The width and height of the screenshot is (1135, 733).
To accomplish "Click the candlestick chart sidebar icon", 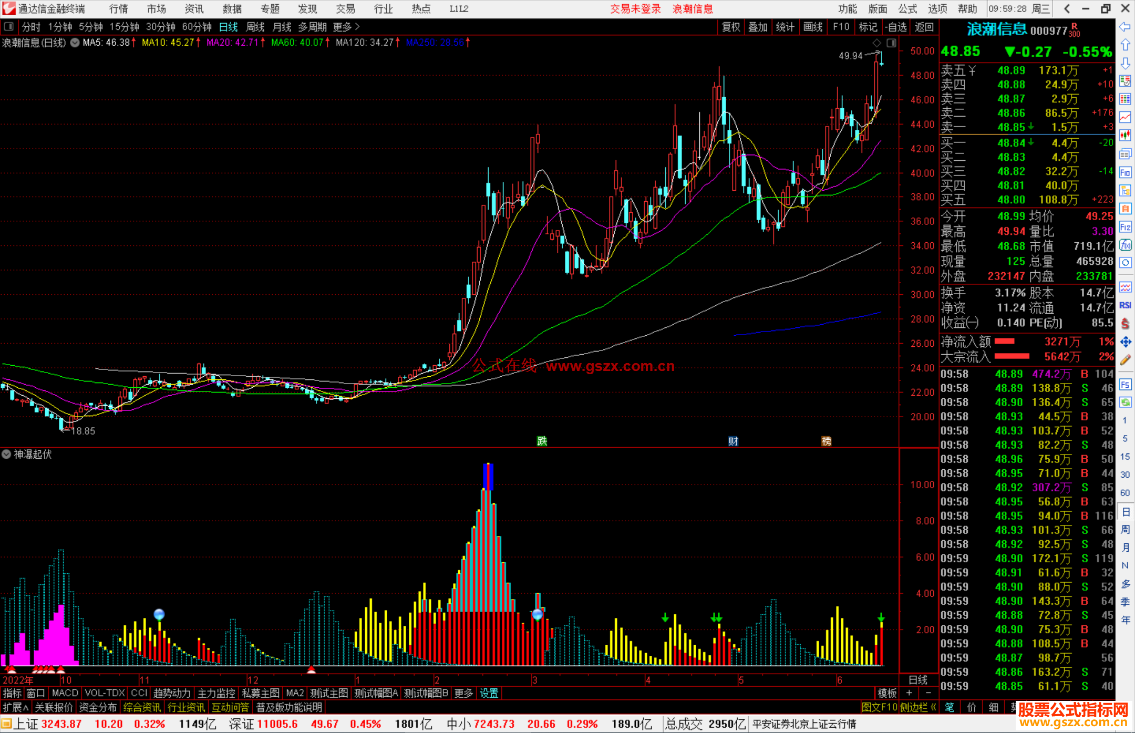I will (1125, 136).
